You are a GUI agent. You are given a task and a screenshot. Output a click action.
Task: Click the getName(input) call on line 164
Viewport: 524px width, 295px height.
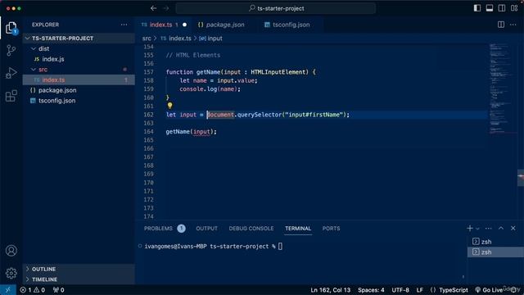coord(191,132)
